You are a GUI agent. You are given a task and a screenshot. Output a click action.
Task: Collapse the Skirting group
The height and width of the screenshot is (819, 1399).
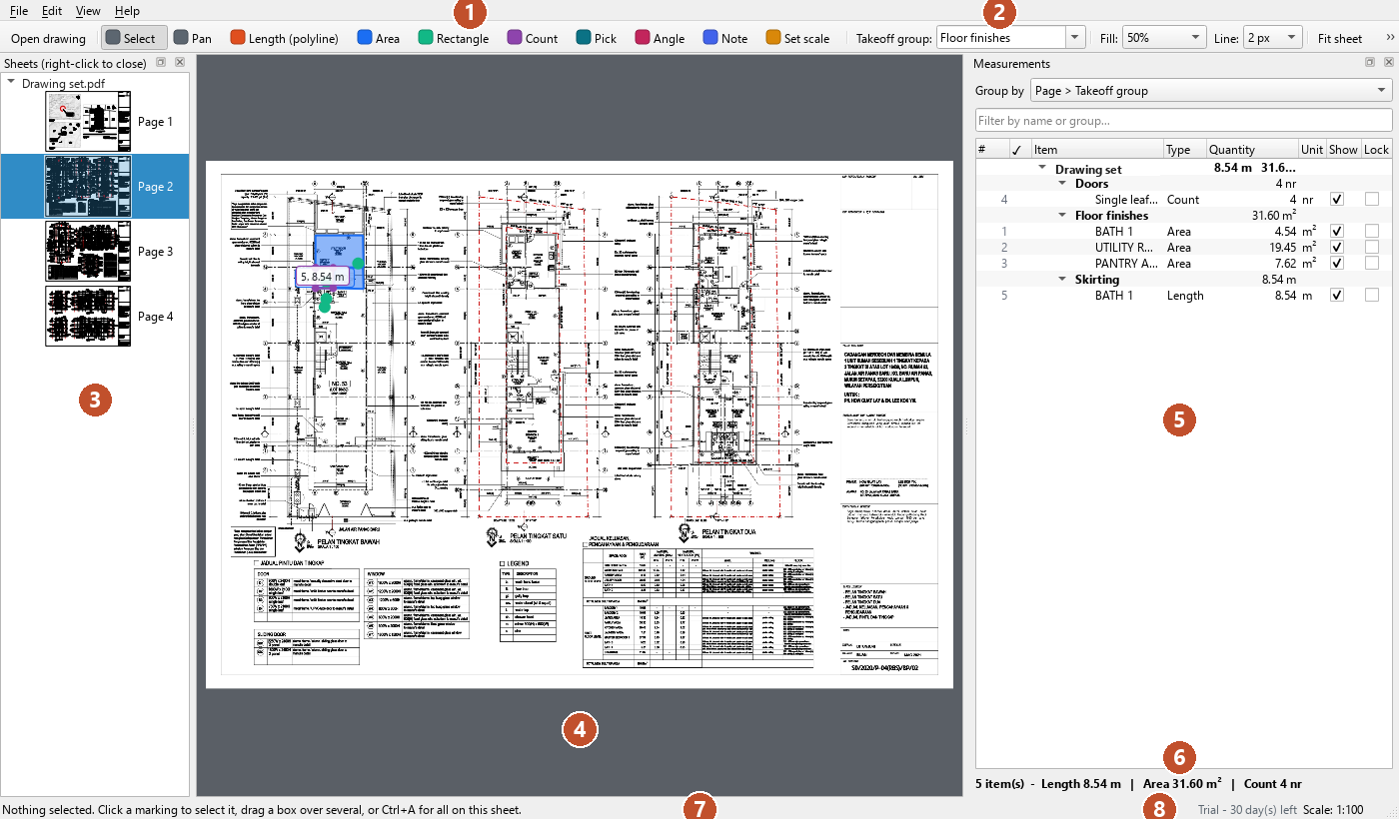(x=1063, y=280)
